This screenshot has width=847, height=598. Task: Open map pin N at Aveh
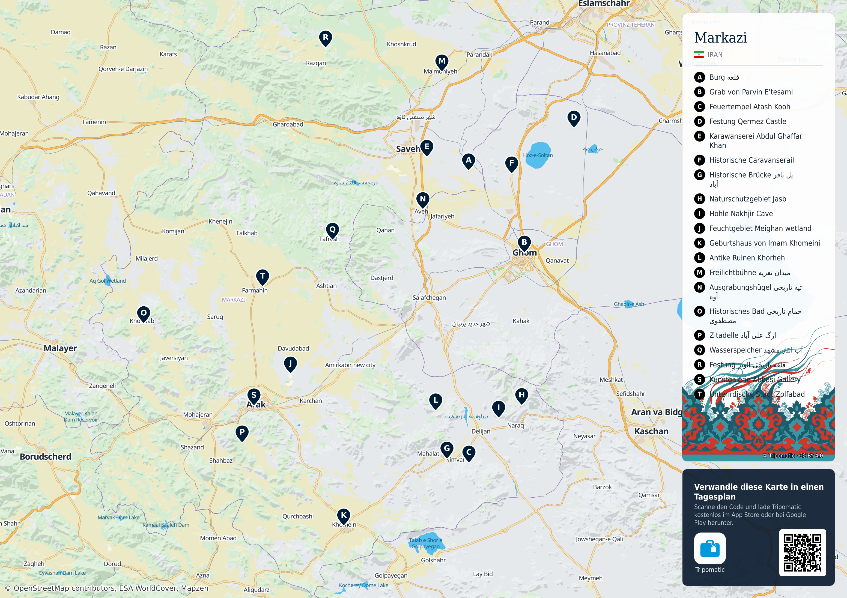point(423,200)
